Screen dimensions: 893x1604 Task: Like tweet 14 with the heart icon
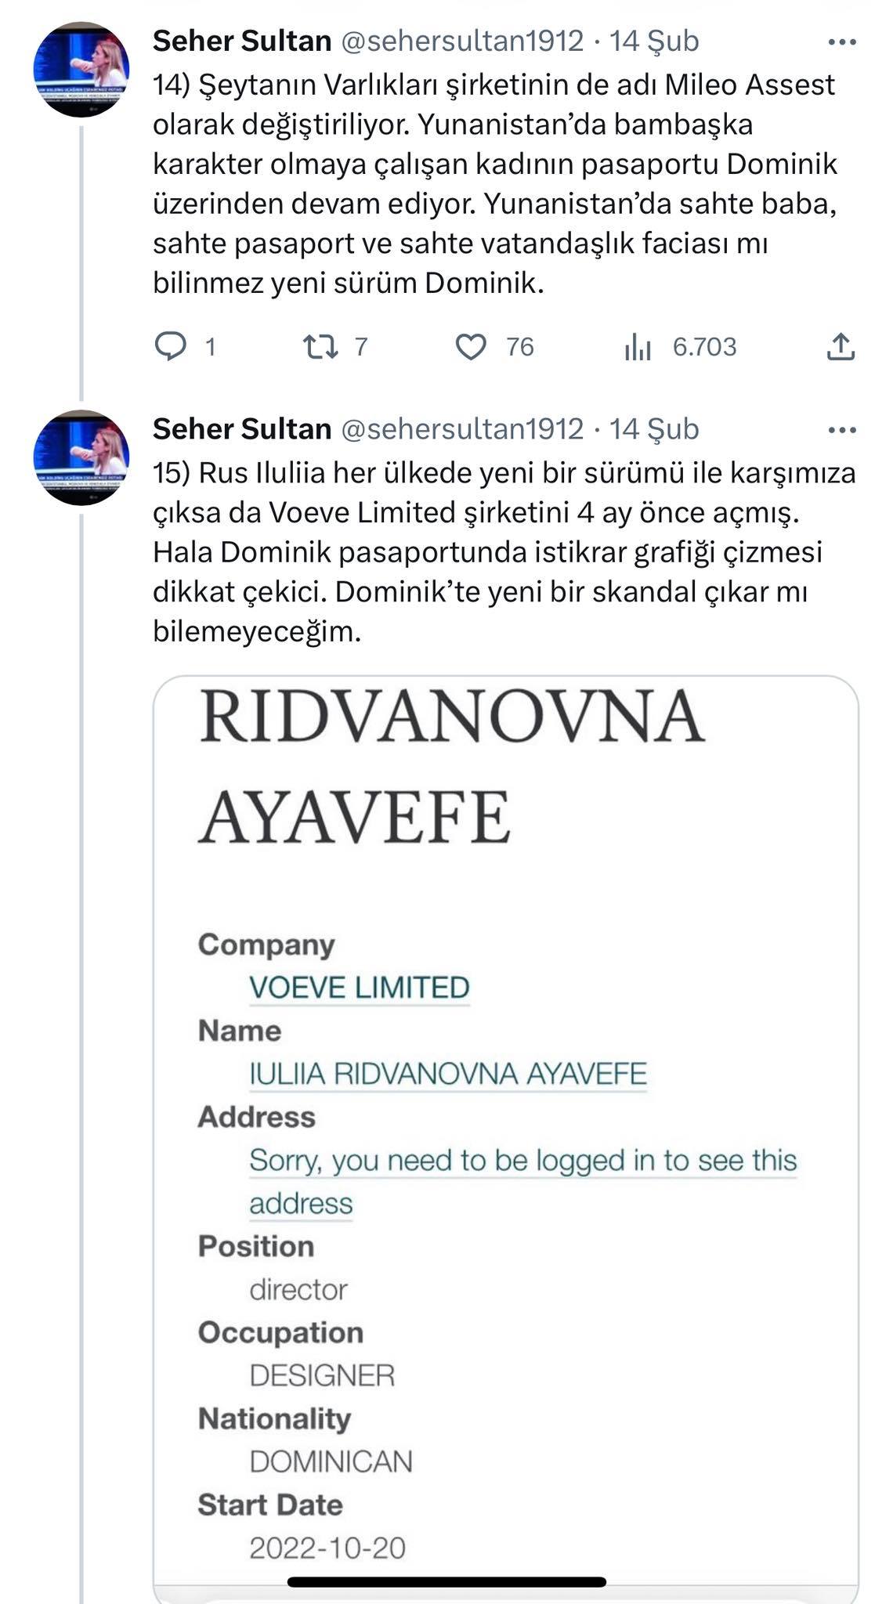471,346
